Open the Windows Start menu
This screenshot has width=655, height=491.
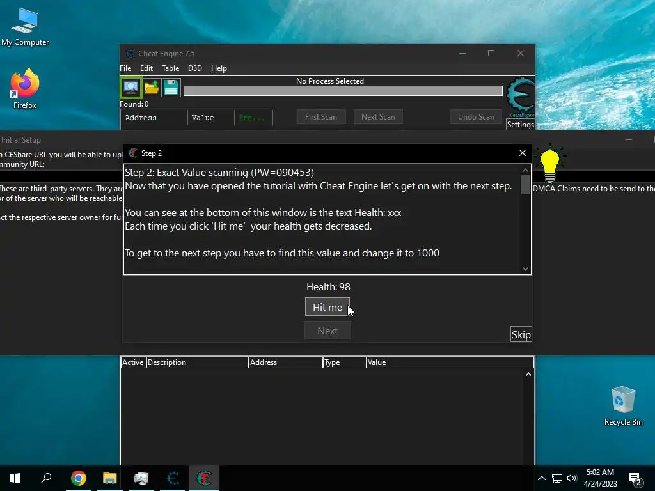(x=15, y=478)
